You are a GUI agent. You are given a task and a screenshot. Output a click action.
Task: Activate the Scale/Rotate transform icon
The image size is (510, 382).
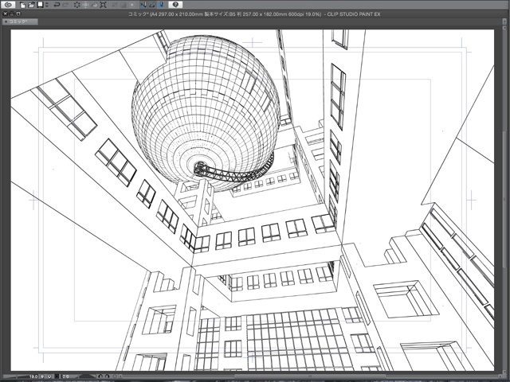[x=104, y=5]
